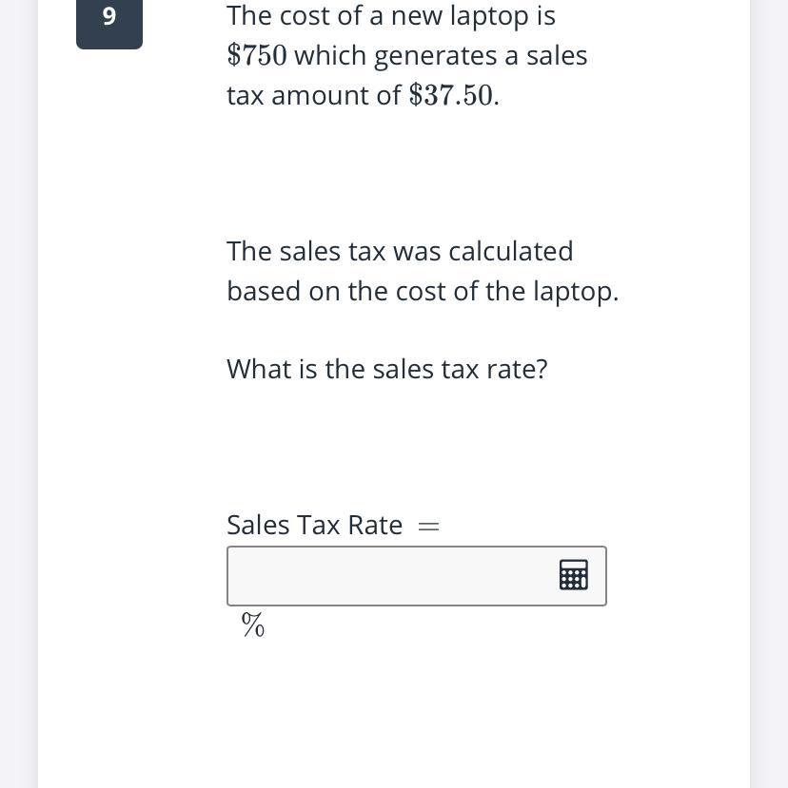Select the "What is the sales tax rate?" question

pos(387,369)
